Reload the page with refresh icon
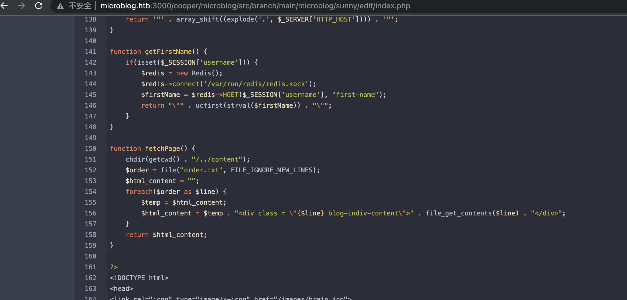Screen dimensions: 627x300 39,6
